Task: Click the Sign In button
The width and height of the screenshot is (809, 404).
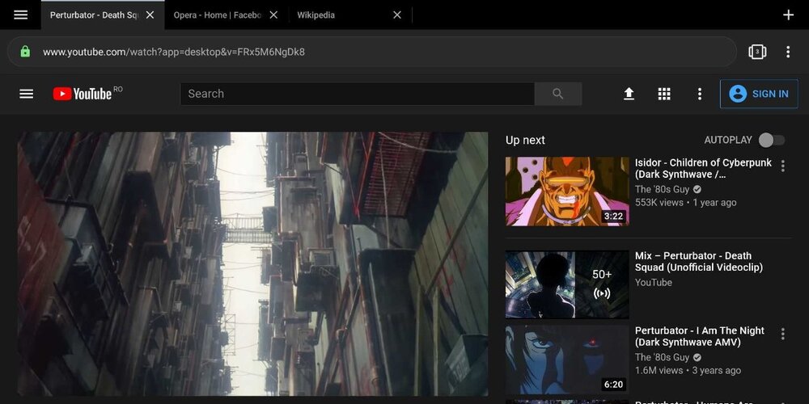Action: (x=759, y=94)
